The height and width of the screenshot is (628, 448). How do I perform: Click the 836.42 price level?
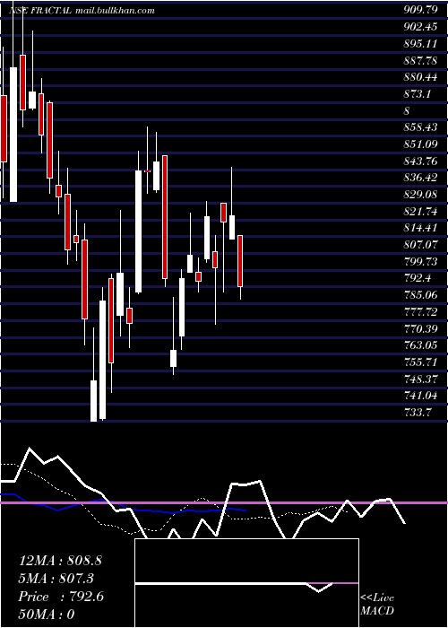click(x=420, y=178)
